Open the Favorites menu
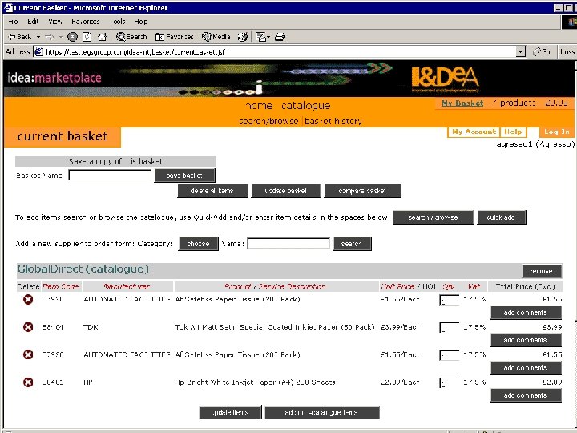 click(86, 22)
